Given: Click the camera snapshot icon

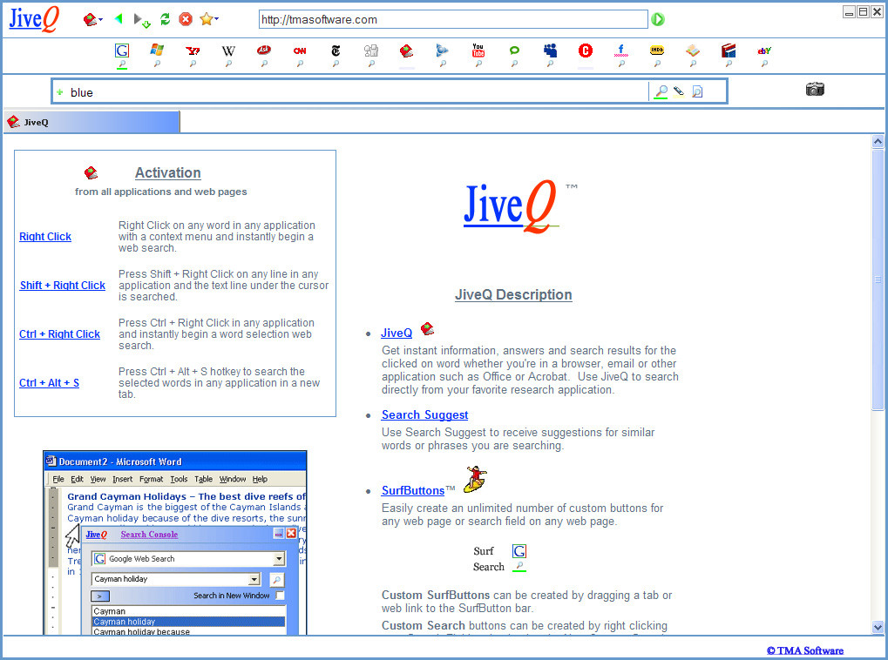Looking at the screenshot, I should (x=815, y=90).
